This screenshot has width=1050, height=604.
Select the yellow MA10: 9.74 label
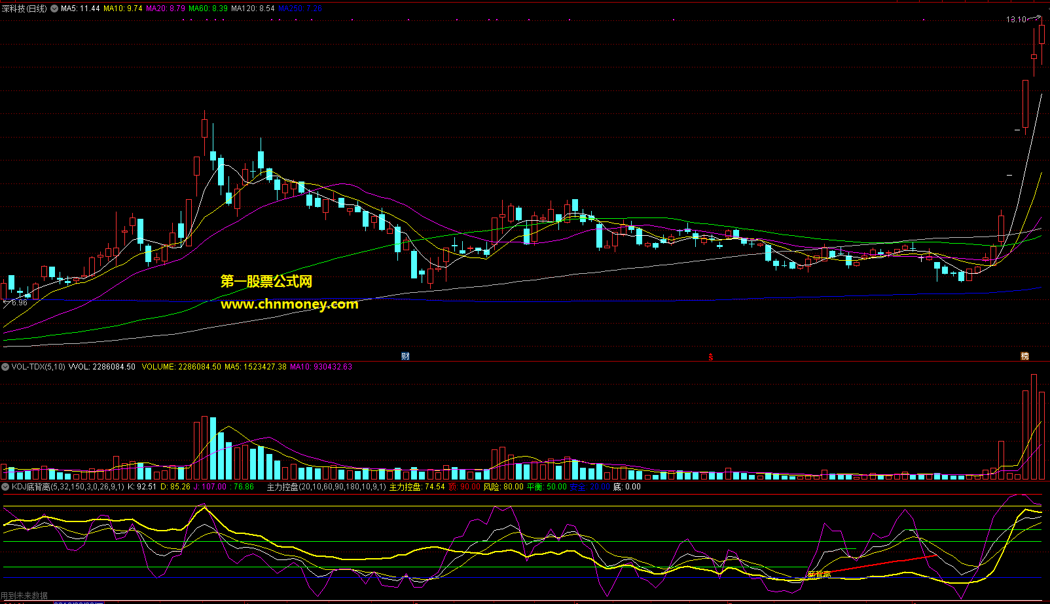pos(122,9)
